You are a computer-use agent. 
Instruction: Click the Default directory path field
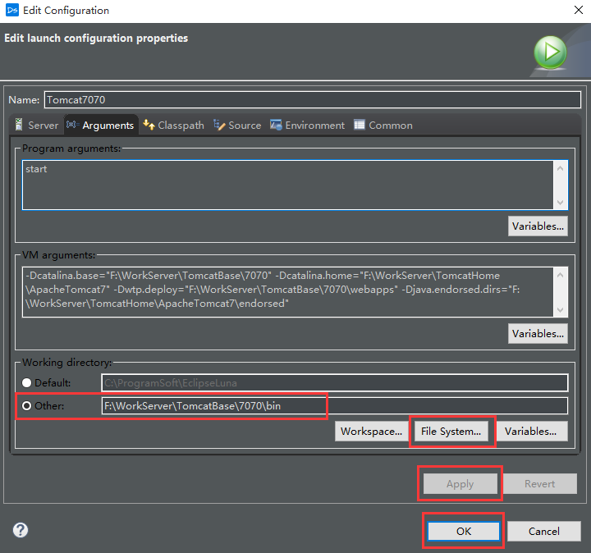coord(335,382)
